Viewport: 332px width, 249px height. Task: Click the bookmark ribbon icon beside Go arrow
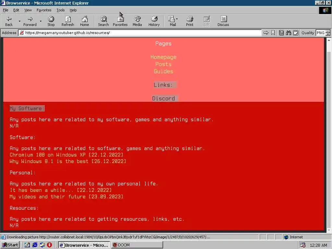tap(273, 33)
